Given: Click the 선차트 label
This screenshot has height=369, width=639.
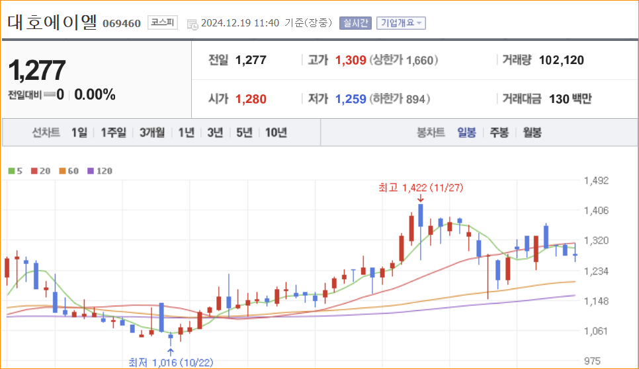Looking at the screenshot, I should point(46,133).
